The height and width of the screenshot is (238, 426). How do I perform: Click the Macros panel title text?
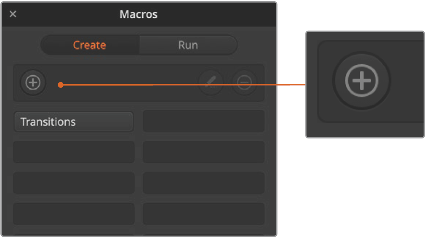click(x=138, y=14)
